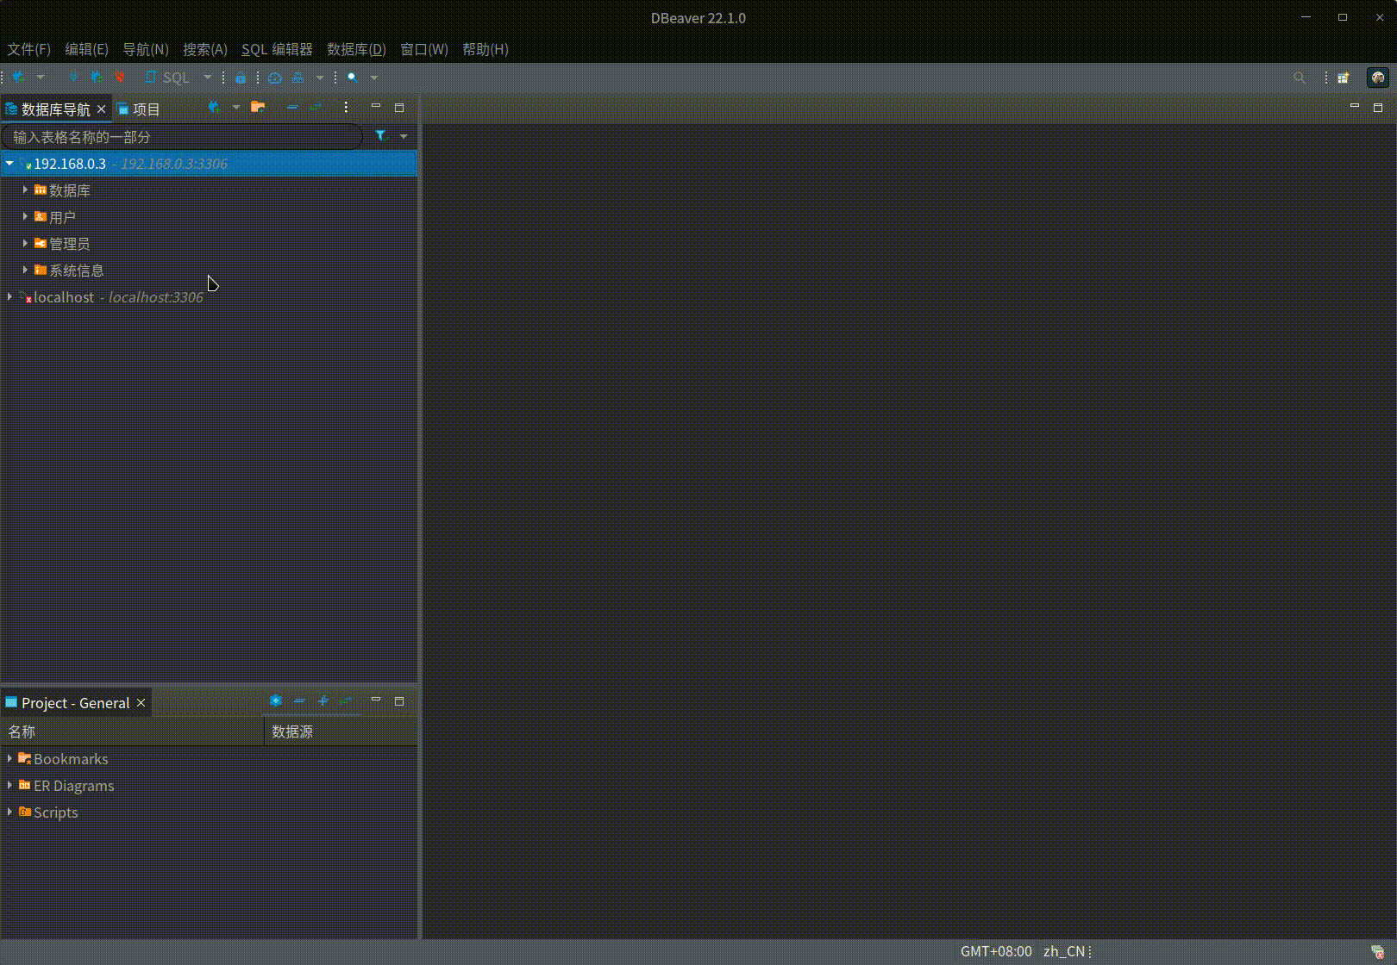Expand the localhost connection node
Viewport: 1397px width, 965px height.
point(9,297)
